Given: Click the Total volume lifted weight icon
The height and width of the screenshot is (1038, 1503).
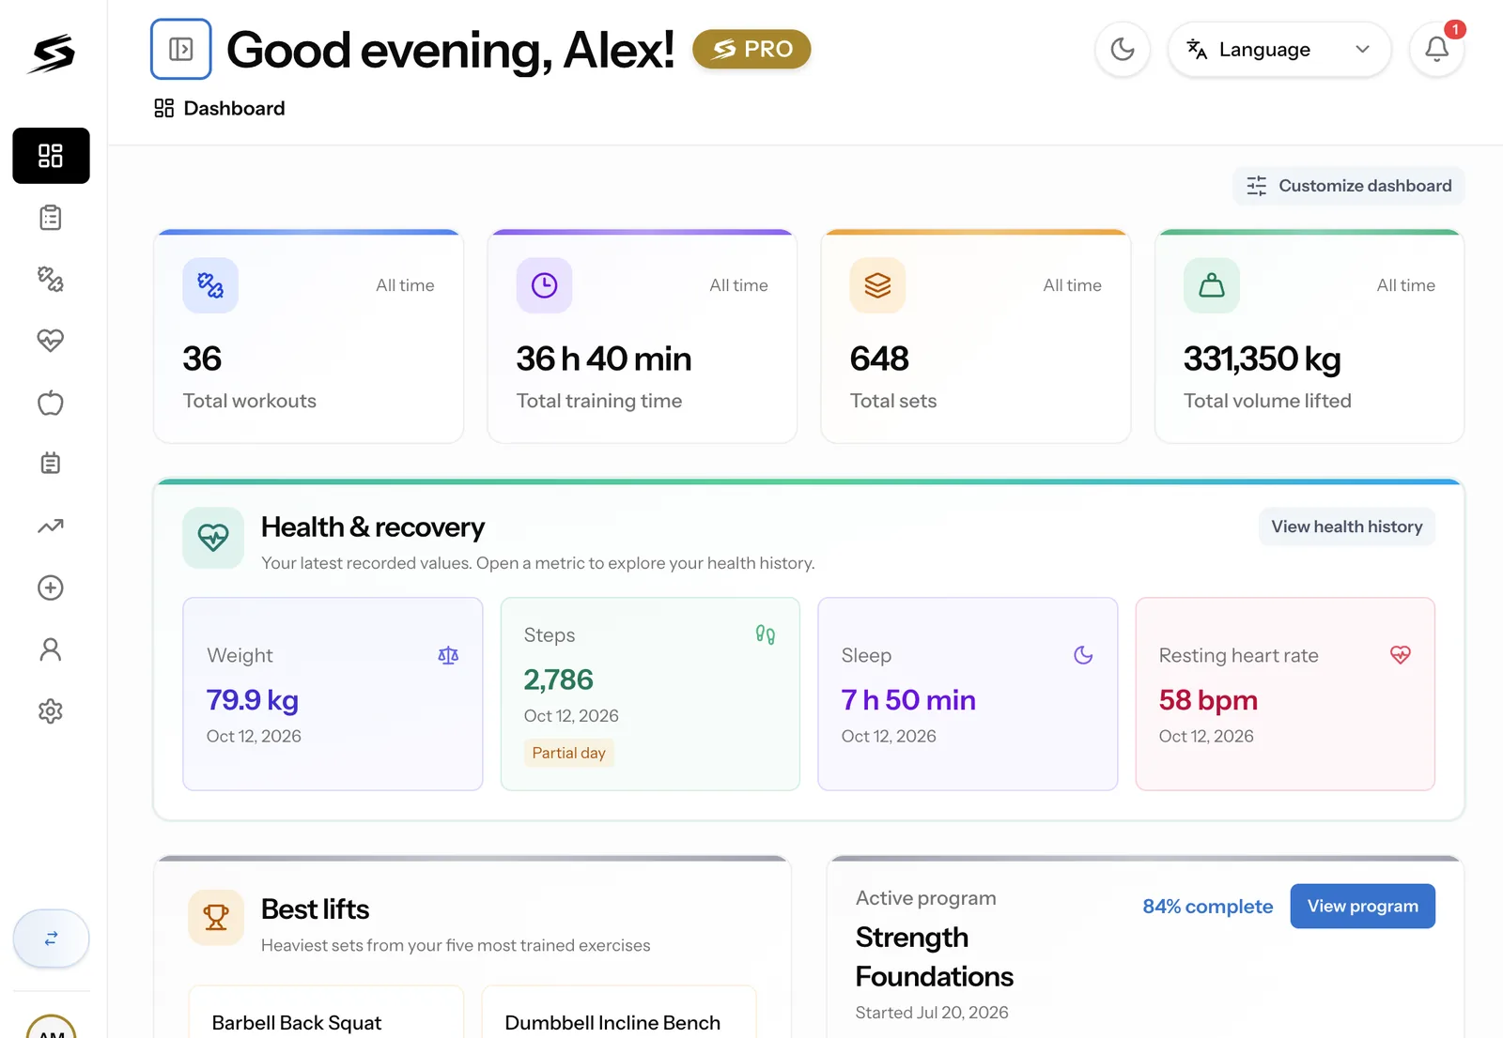Looking at the screenshot, I should [1212, 285].
